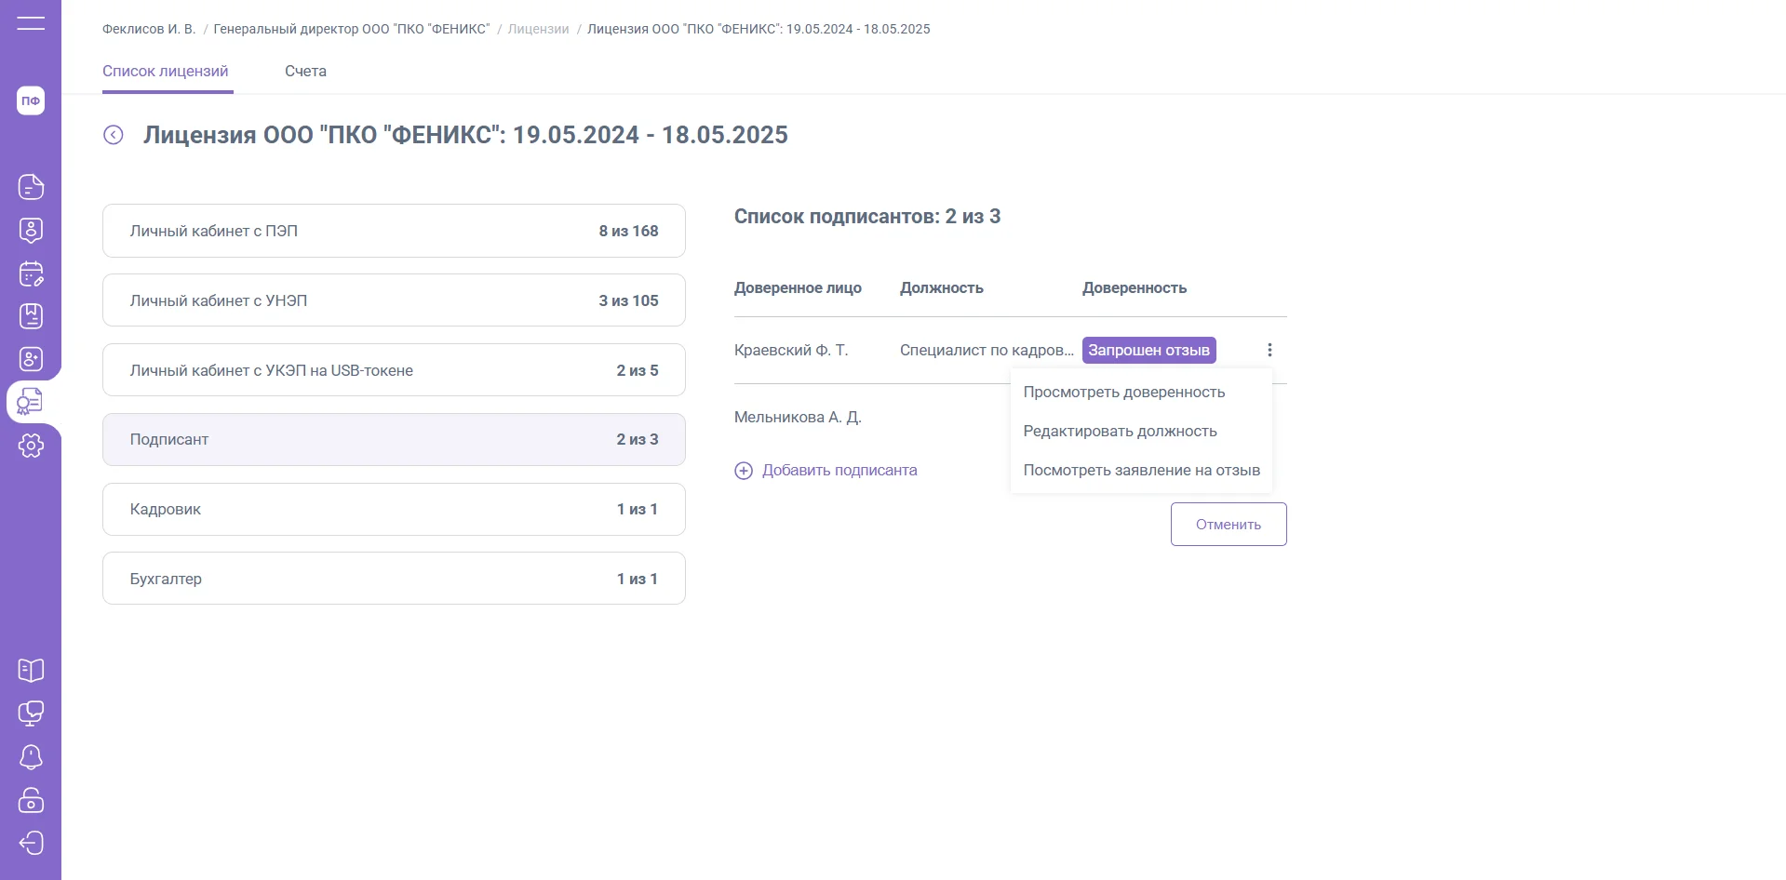This screenshot has height=880, width=1786.
Task: Click Лицензии in the breadcrumb
Action: pyautogui.click(x=538, y=29)
